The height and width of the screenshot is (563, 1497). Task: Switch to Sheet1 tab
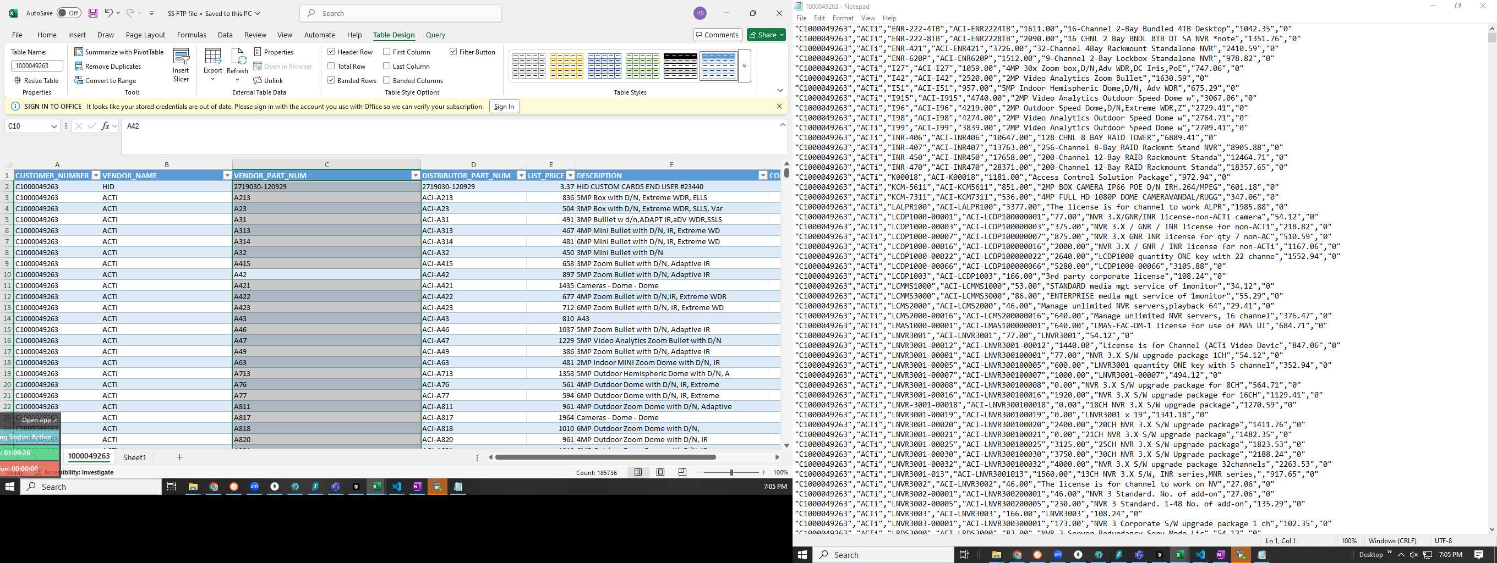coord(134,457)
